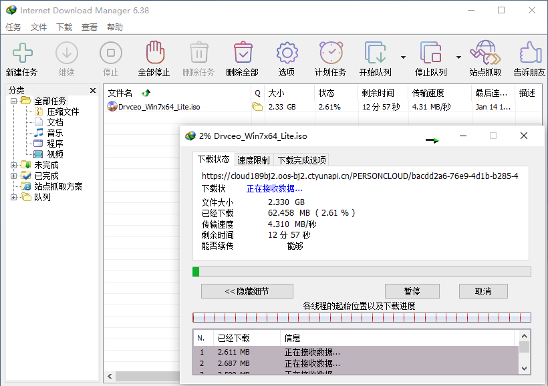Image resolution: width=548 pixels, height=386 pixels.
Task: Click the 暂停 button
Action: point(412,291)
